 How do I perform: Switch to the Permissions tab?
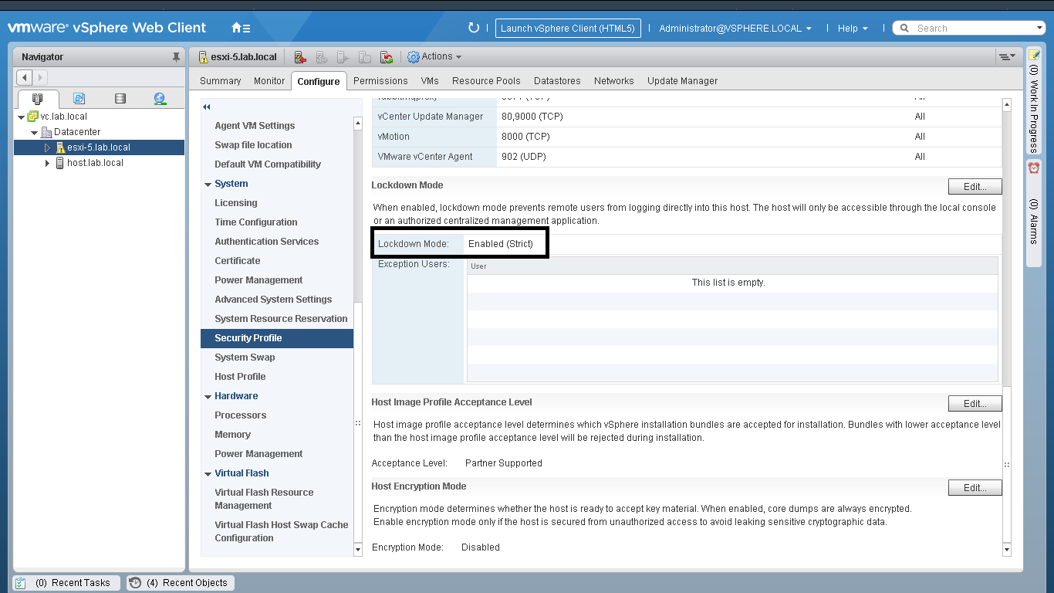point(380,81)
